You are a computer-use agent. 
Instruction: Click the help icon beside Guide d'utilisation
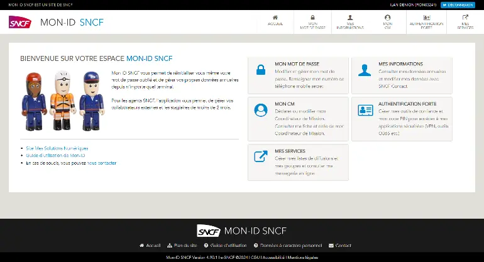coord(206,245)
